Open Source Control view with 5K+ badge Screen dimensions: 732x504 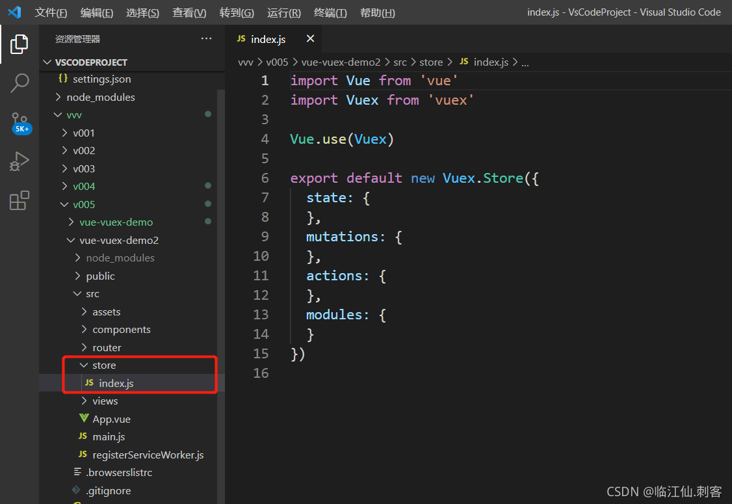pos(21,124)
